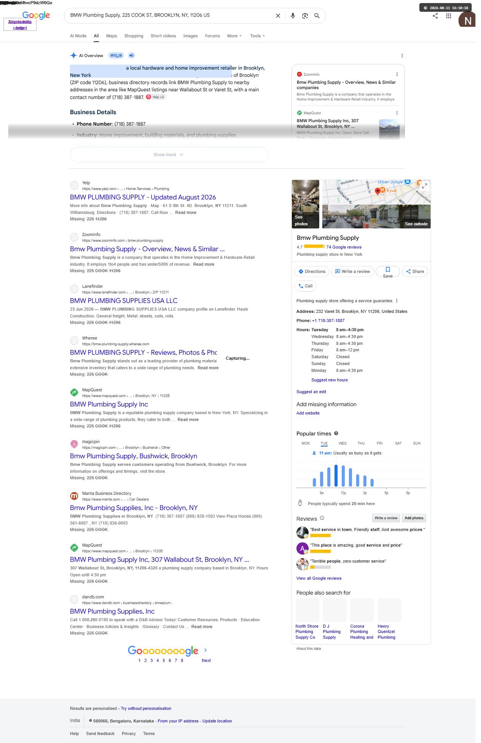This screenshot has height=743, width=481.
Task: Open See outside street view thumbnail
Action: (x=376, y=217)
